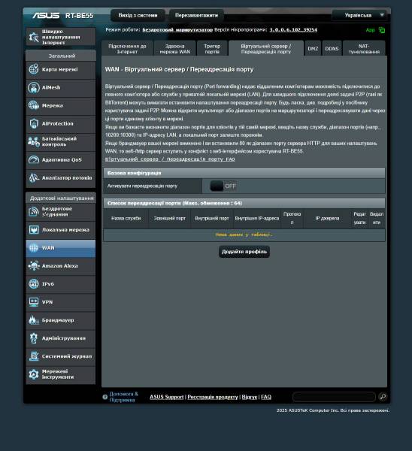Open Системний журнал menu item

click(x=61, y=356)
